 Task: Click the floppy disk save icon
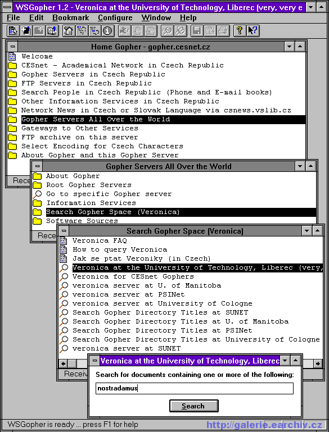pos(197,30)
